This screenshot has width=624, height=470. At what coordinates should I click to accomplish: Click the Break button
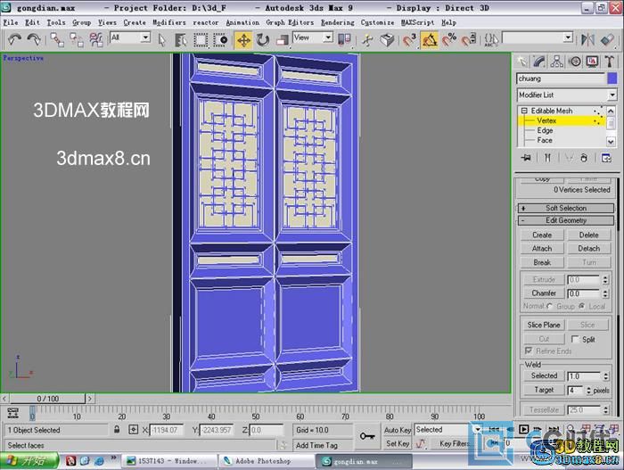tap(542, 262)
